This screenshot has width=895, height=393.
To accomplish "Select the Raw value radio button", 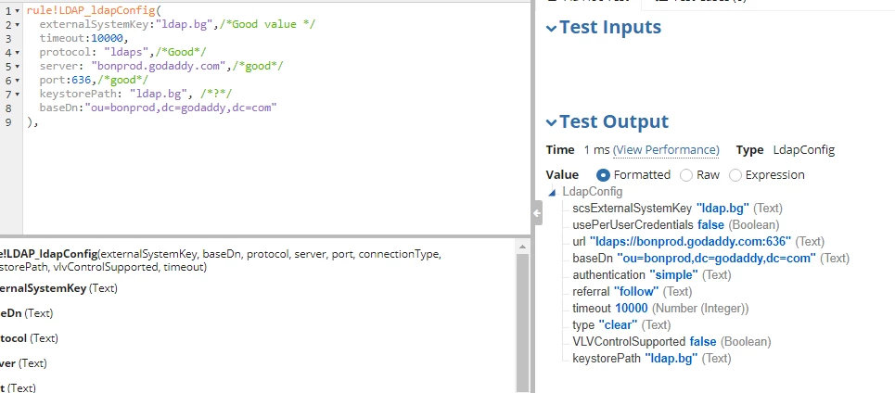I will click(686, 175).
